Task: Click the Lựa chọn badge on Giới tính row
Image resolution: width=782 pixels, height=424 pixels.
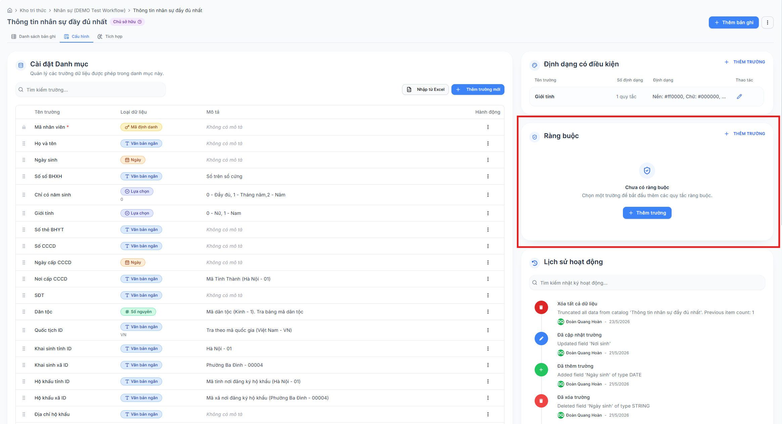Action: tap(137, 213)
